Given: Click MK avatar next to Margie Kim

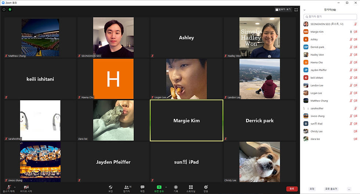Looking at the screenshot, I should coord(306,32).
